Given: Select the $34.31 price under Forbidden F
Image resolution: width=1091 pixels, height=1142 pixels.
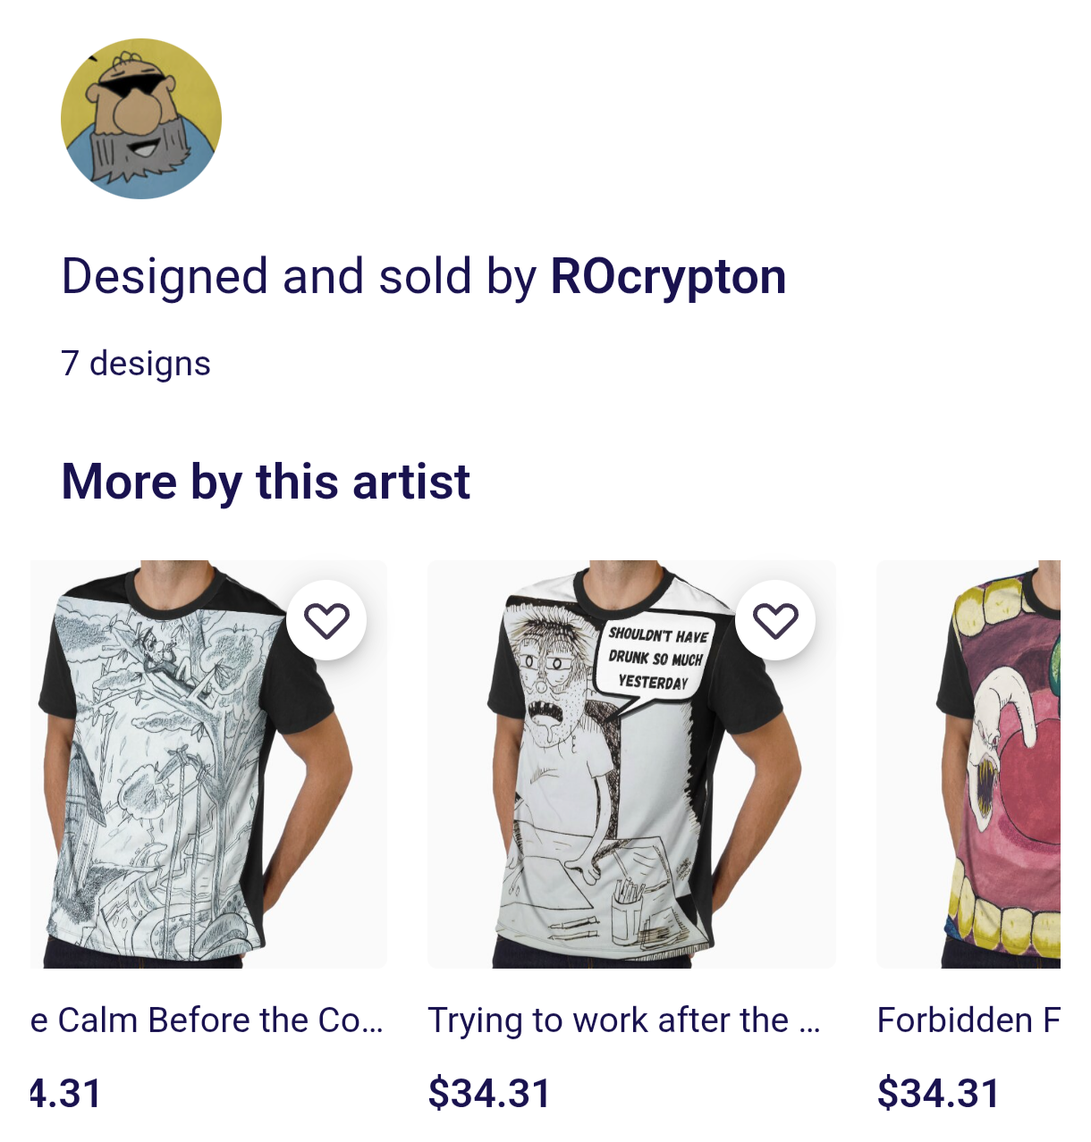Looking at the screenshot, I should click(938, 1094).
